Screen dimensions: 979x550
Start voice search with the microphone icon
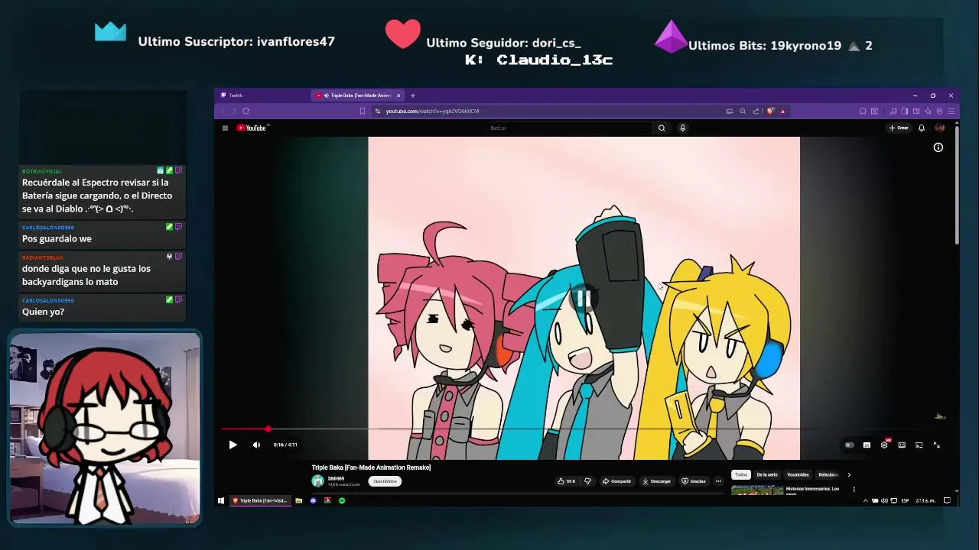click(x=682, y=128)
